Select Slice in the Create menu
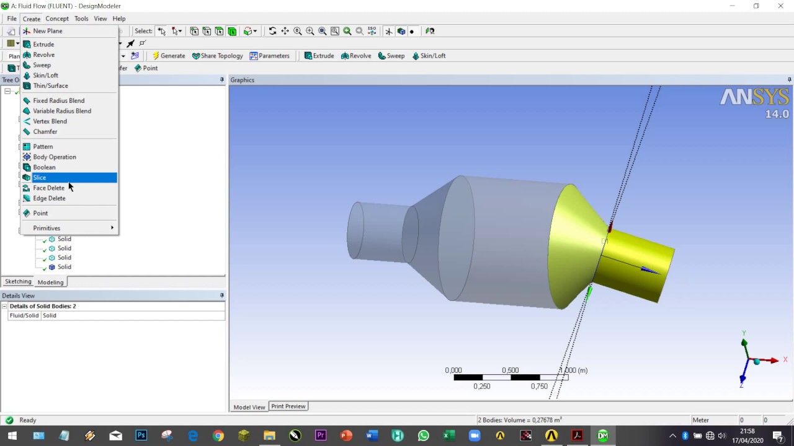The width and height of the screenshot is (794, 446). click(69, 178)
